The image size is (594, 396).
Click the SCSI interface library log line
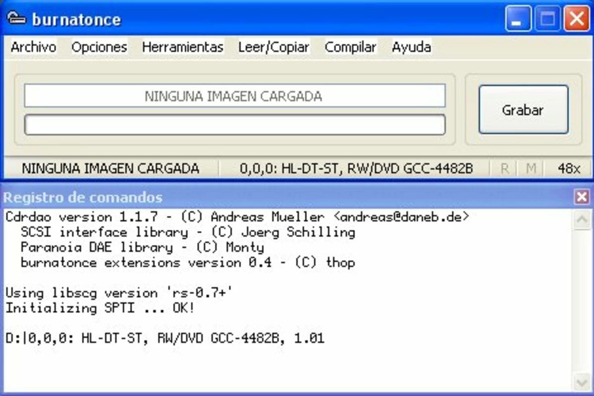188,232
